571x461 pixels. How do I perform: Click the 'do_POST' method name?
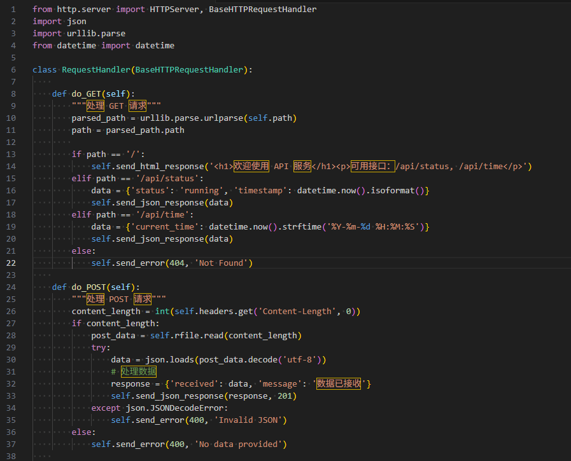point(88,287)
